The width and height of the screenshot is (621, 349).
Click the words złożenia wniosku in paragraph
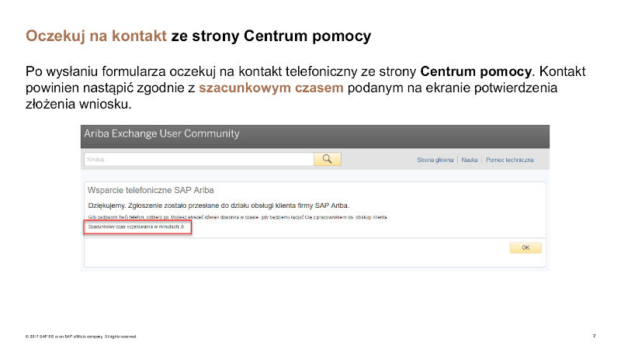(77, 104)
